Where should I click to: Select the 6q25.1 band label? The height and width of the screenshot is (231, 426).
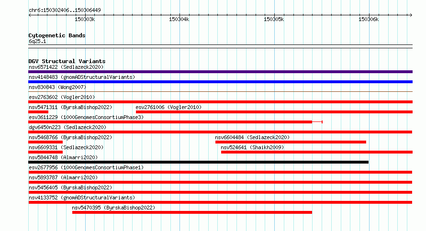click(37, 41)
